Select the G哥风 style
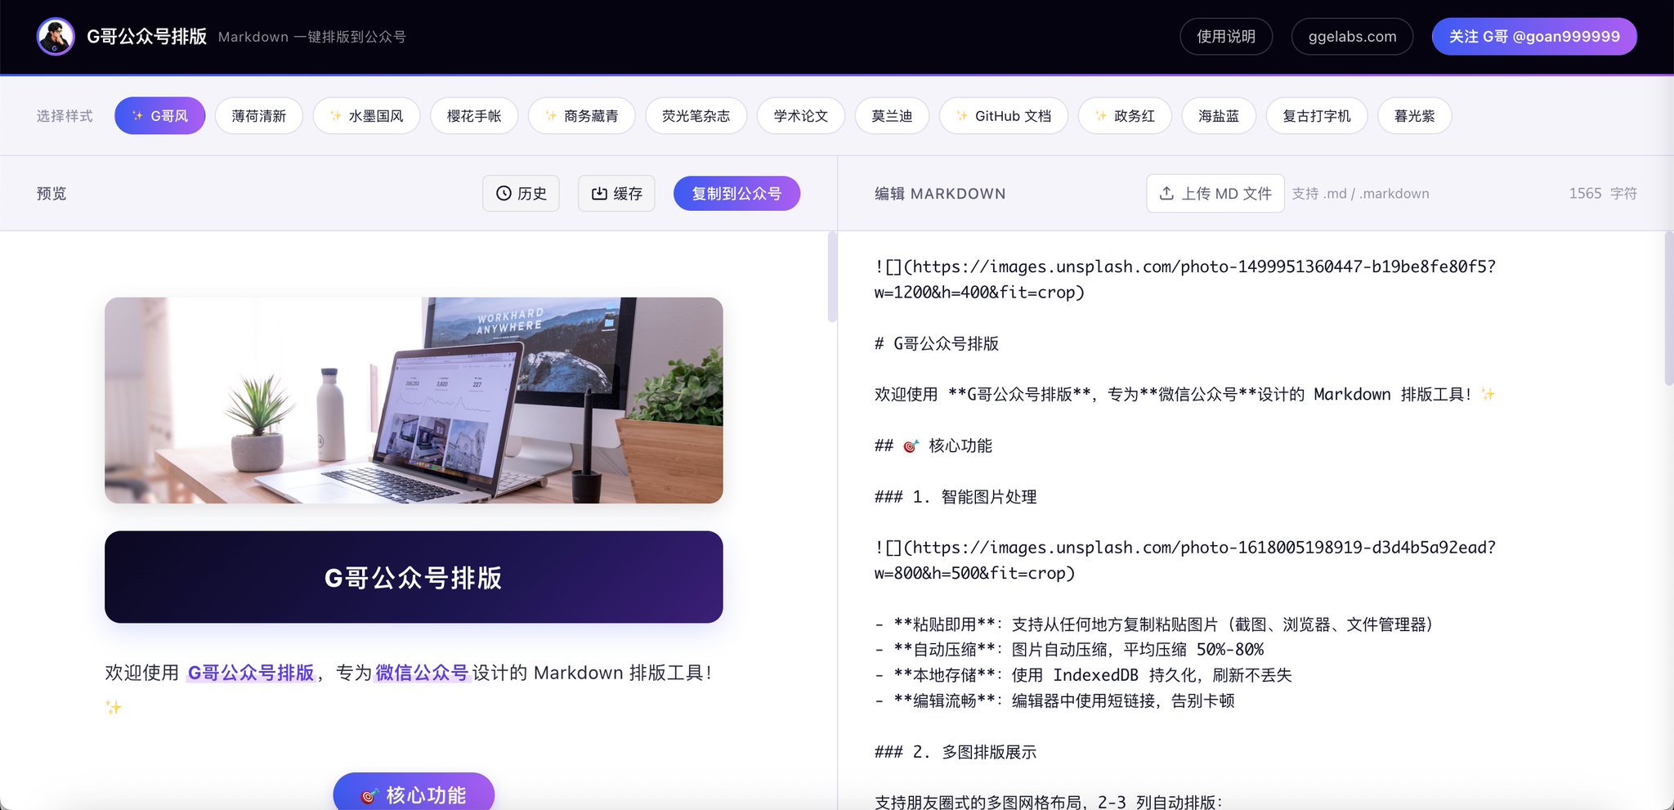Screen dimensions: 1674x810 [x=160, y=116]
